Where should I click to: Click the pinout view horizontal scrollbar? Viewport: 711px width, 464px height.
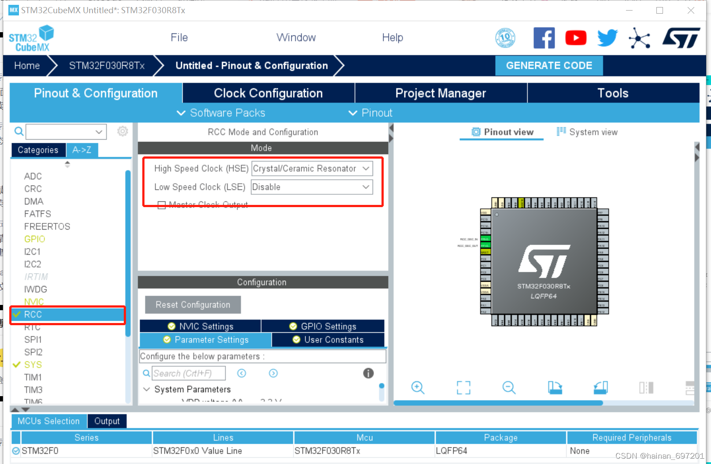point(498,403)
